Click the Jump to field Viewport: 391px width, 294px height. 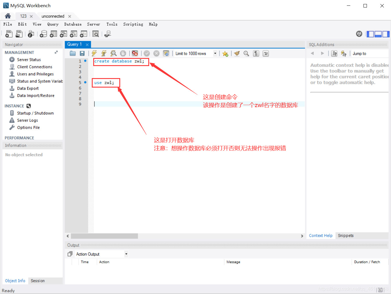[369, 53]
